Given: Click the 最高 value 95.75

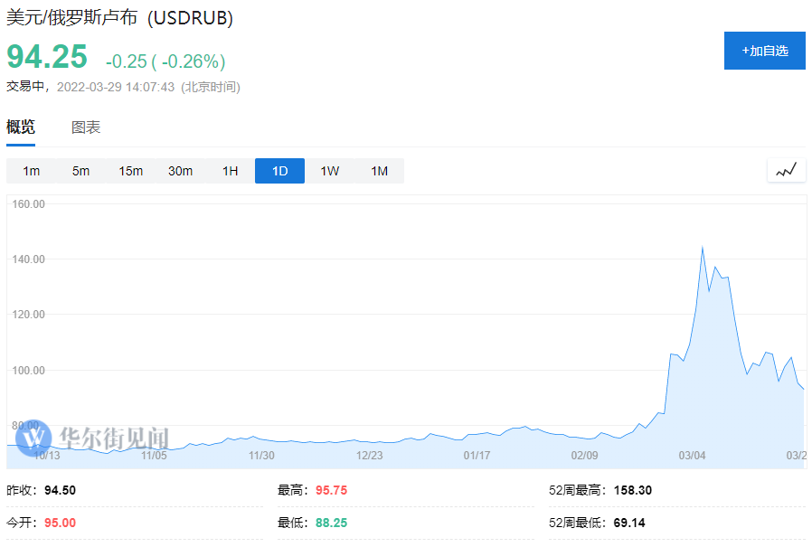Looking at the screenshot, I should 332,490.
